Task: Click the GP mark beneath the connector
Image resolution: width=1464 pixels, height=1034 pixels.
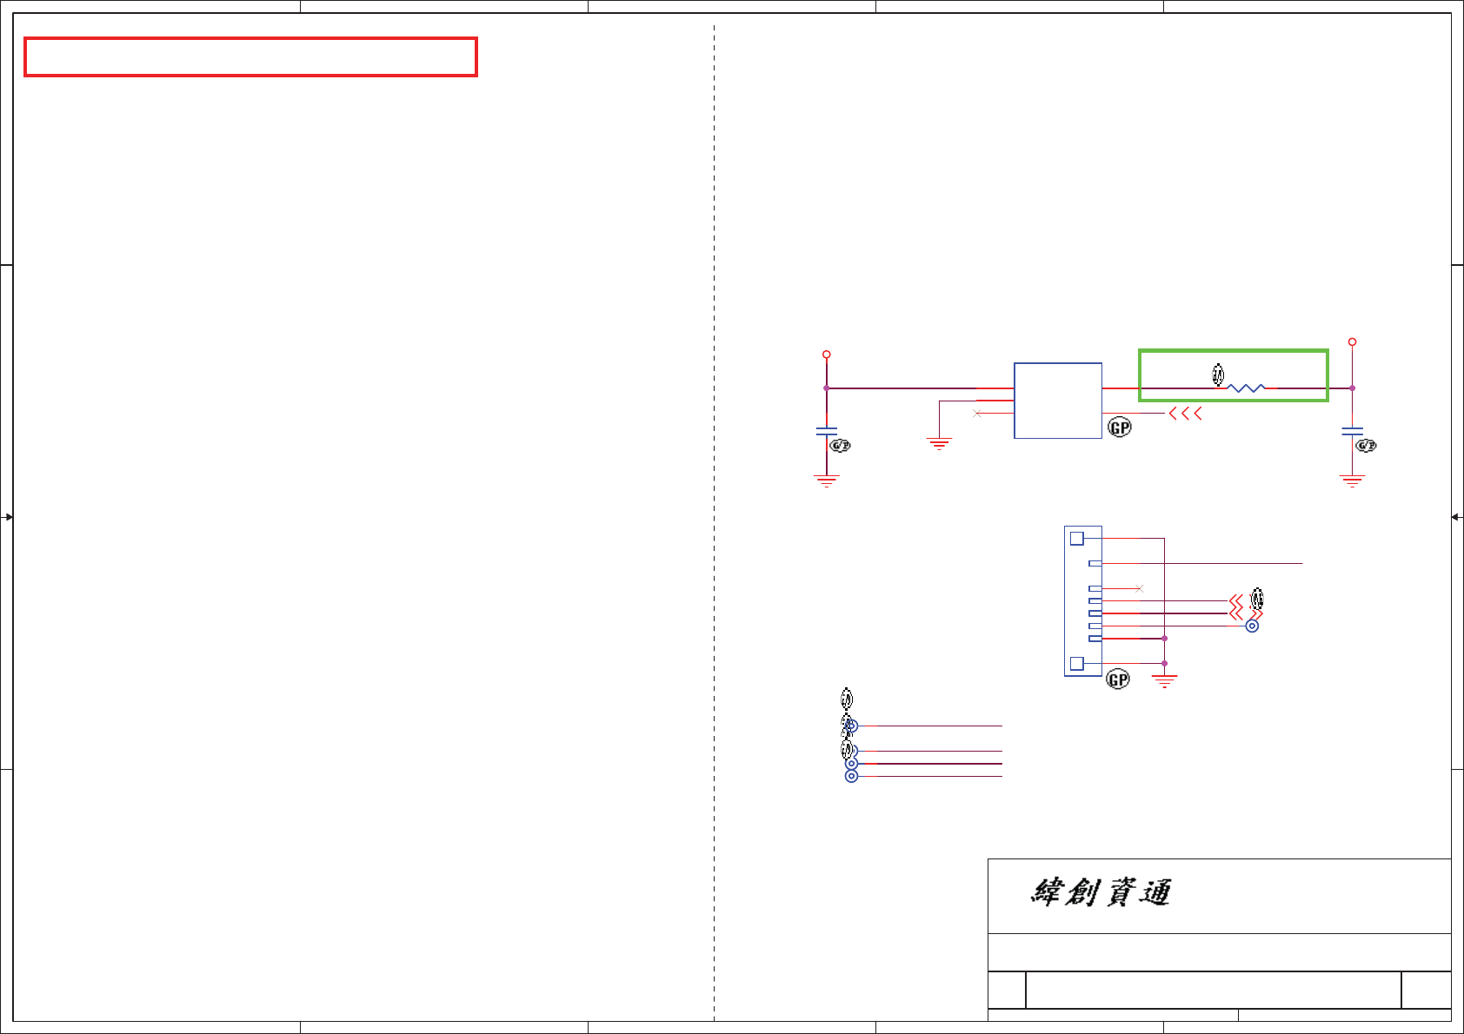Action: (x=1118, y=679)
